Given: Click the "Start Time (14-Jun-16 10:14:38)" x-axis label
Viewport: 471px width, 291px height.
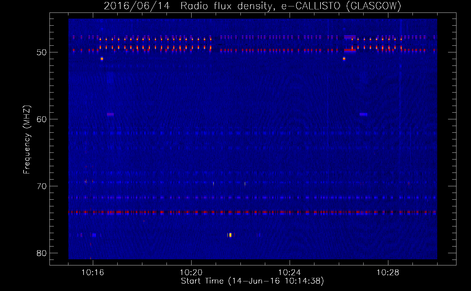Looking at the screenshot, I should point(252,281).
